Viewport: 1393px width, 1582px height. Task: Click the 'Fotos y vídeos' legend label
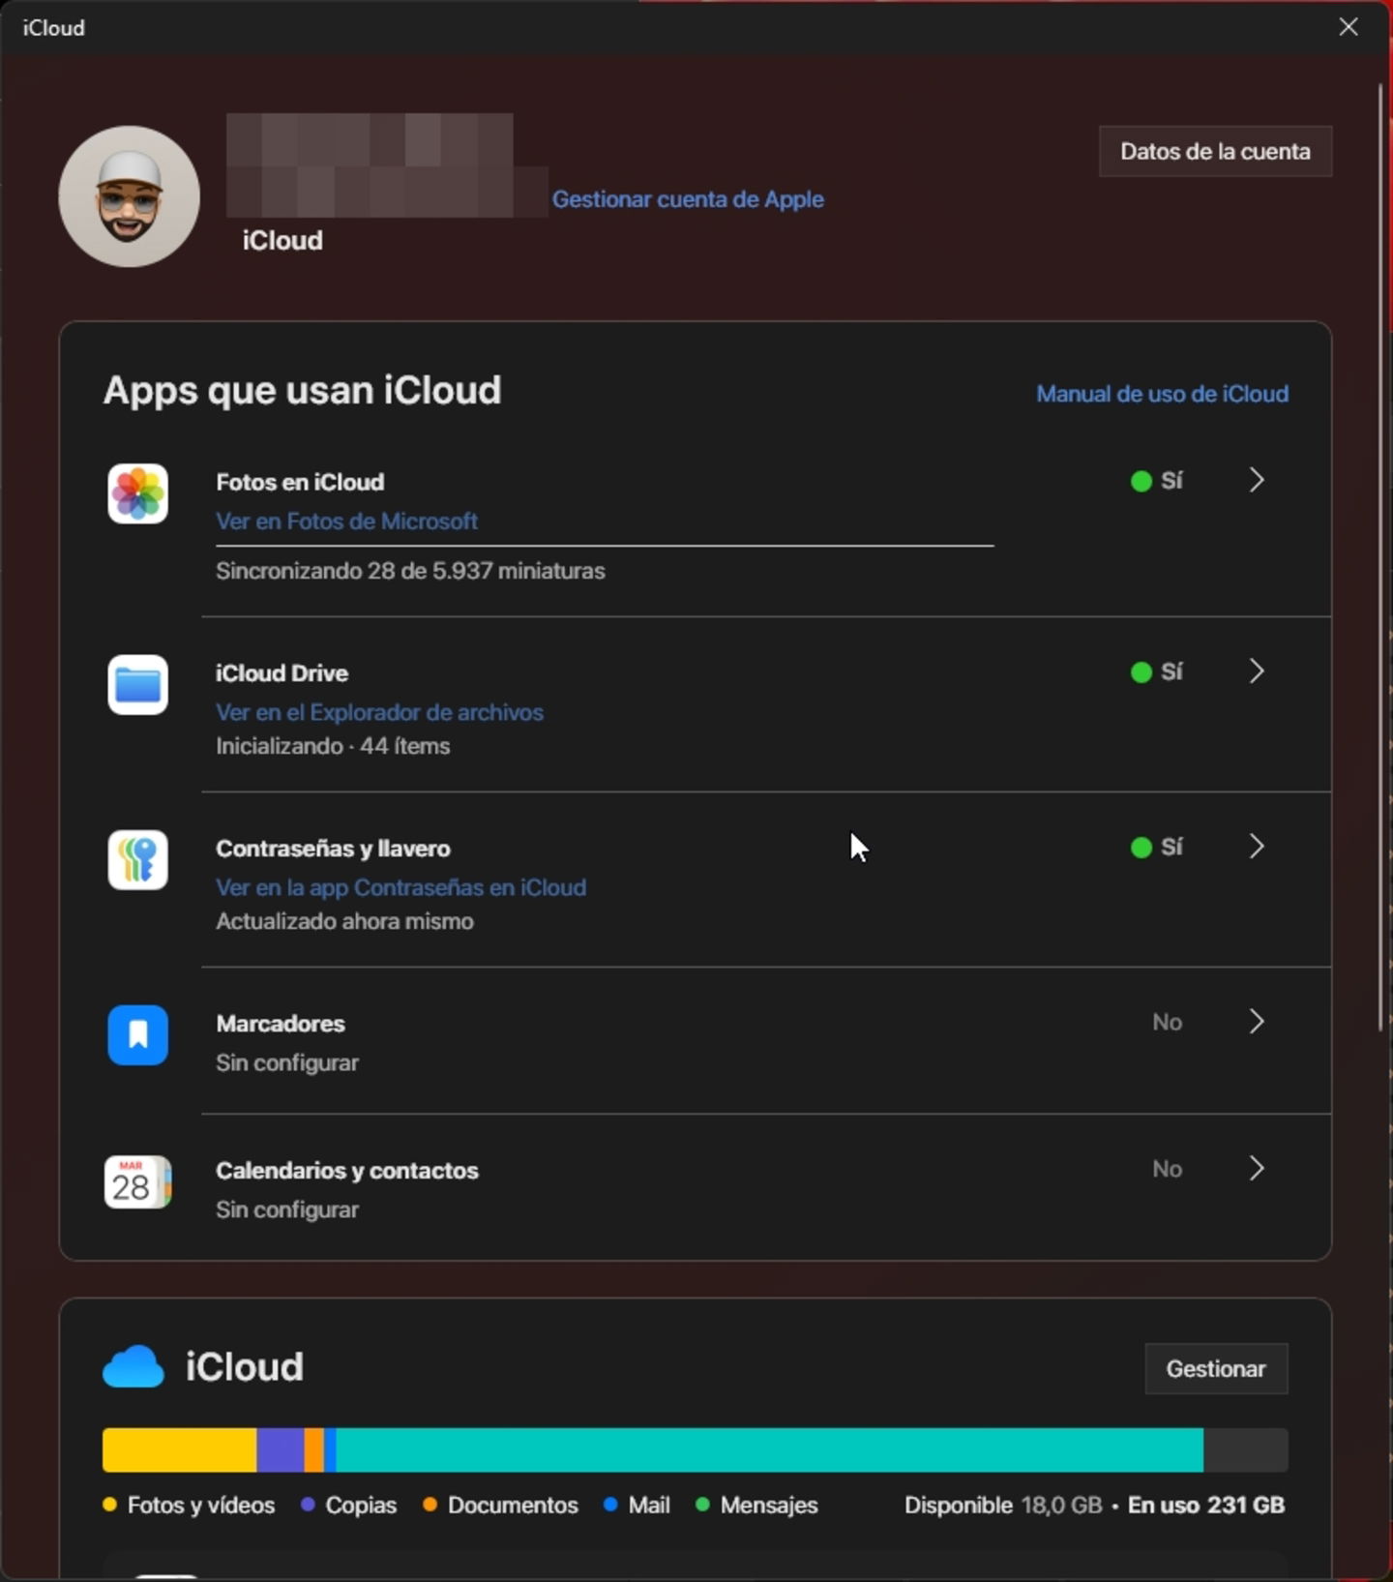coord(201,1506)
